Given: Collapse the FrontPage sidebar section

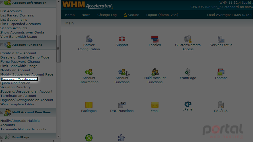Looking at the screenshot, I should [x=2, y=137].
